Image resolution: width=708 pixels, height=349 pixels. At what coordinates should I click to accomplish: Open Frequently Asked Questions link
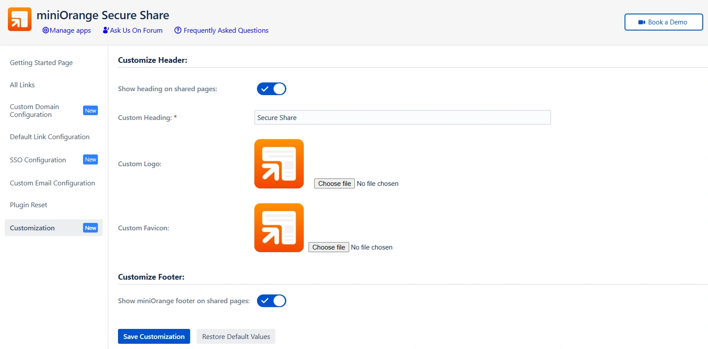coord(221,30)
